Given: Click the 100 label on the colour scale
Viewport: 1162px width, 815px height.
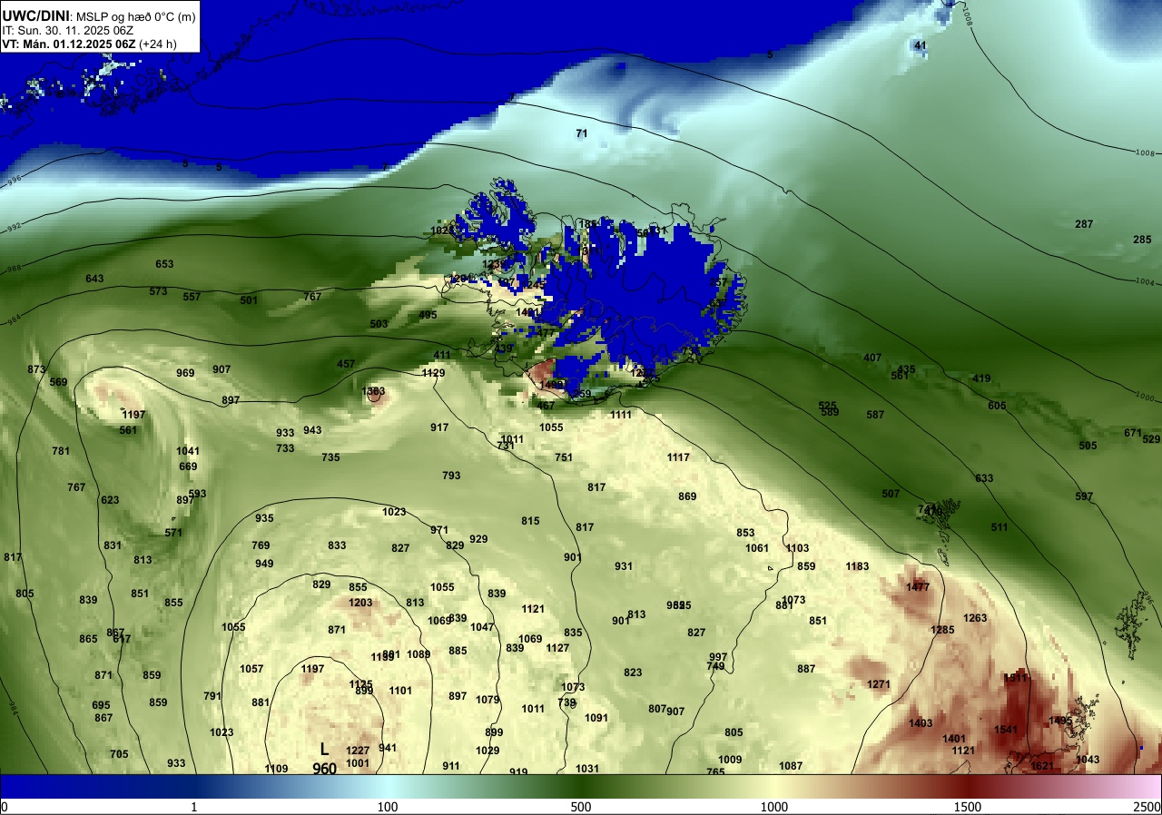Looking at the screenshot, I should coord(388,807).
